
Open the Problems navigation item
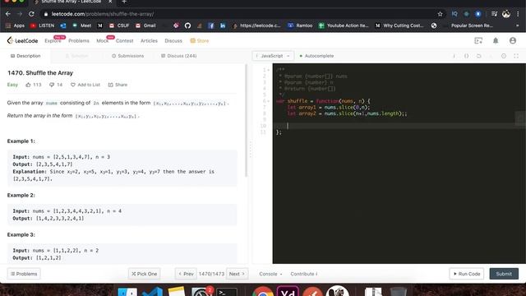pos(79,40)
